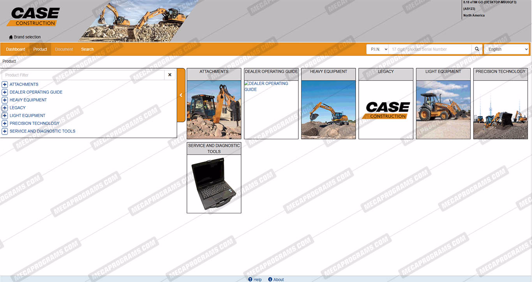The height and width of the screenshot is (282, 532).
Task: Expand the ATTACHMENTS tree node
Action: click(x=5, y=85)
